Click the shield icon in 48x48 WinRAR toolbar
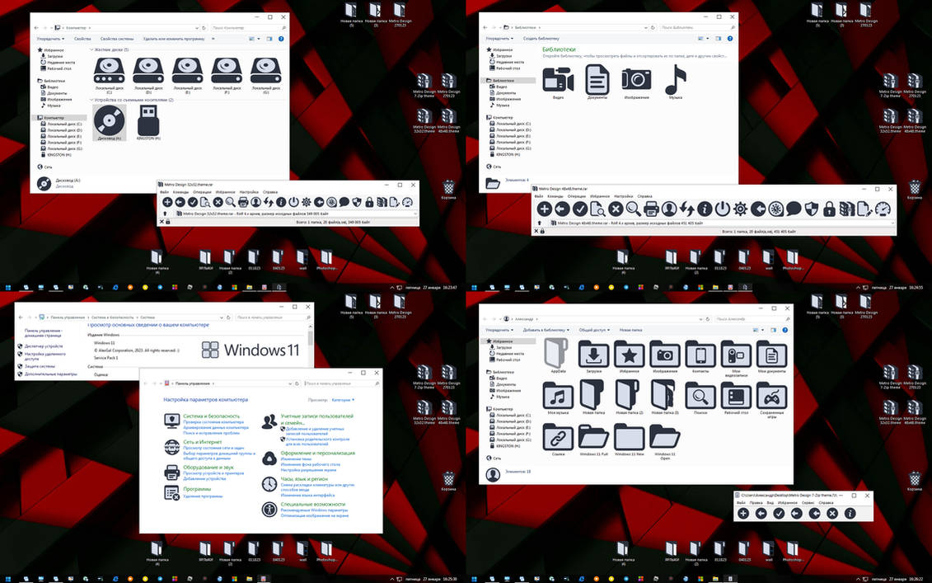Screen dimensions: 932x583 click(x=812, y=209)
